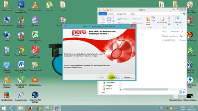Expand the Selecionar dropdown in ribbon
The height and width of the screenshot is (111, 198).
coord(178,21)
